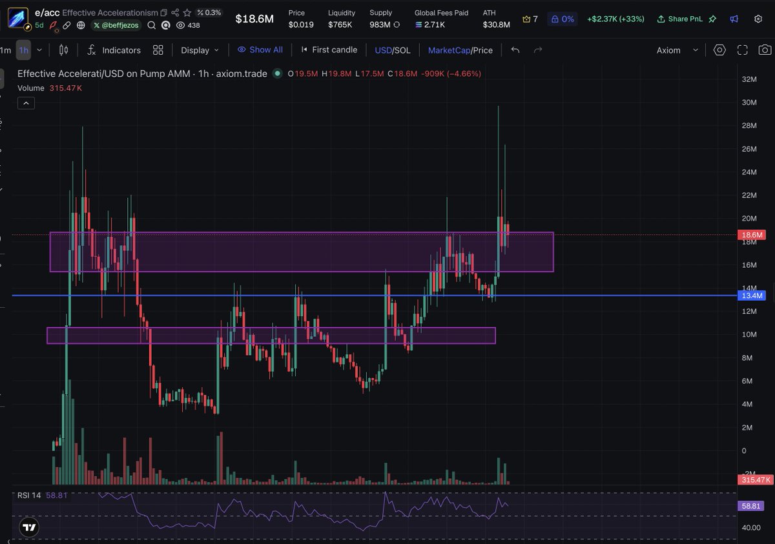Click the 315.47K volume axis label
Screen dimensions: 775x544
click(x=756, y=479)
